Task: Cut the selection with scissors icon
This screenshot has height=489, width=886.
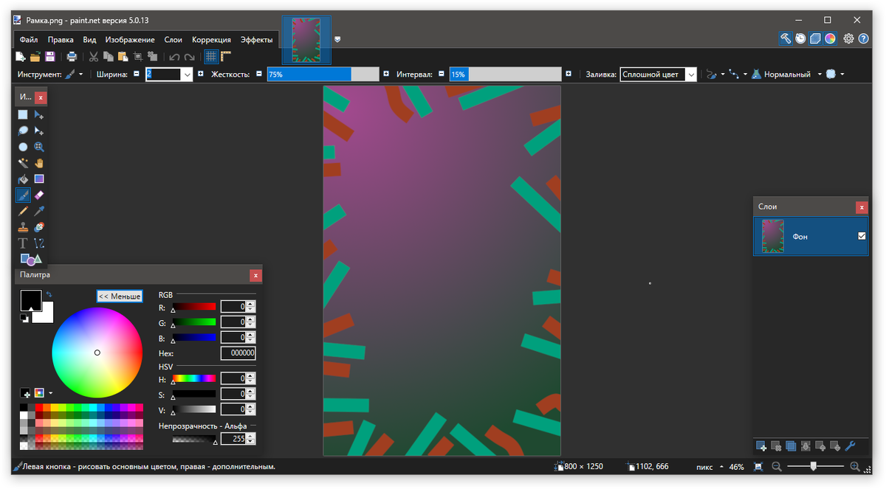Action: click(94, 56)
